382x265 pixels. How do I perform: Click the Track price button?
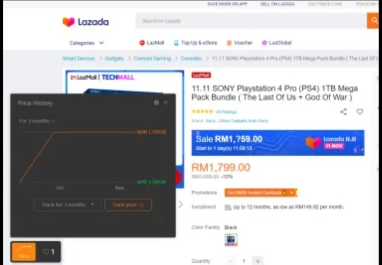[128, 204]
